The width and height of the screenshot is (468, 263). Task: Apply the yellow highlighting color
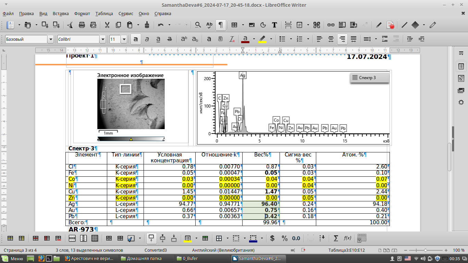(262, 39)
